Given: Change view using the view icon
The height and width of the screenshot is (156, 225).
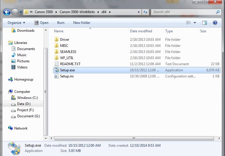Looking at the screenshot, I should pos(189,23).
